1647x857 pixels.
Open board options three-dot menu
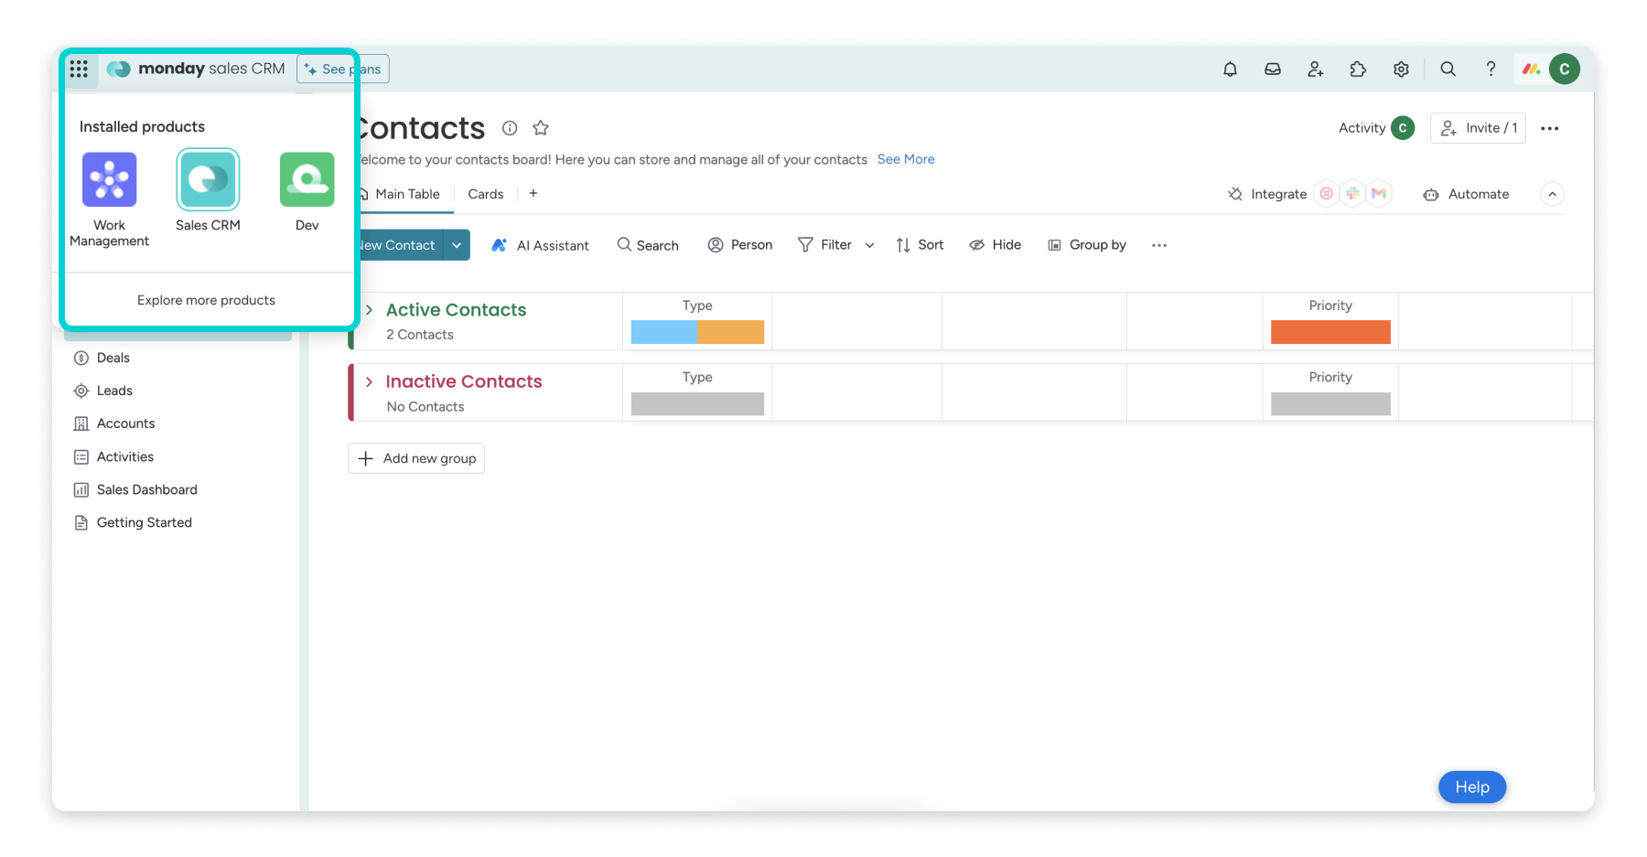[1549, 128]
